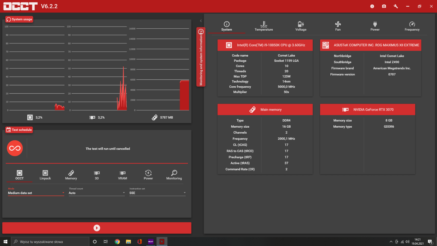This screenshot has width=437, height=246.
Task: Click the monitoring gauge icon on side strip
Action: click(x=201, y=31)
